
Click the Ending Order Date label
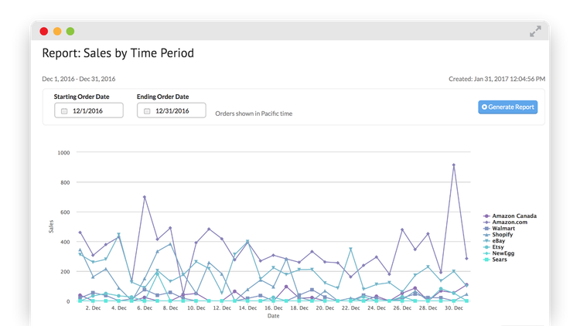point(162,97)
